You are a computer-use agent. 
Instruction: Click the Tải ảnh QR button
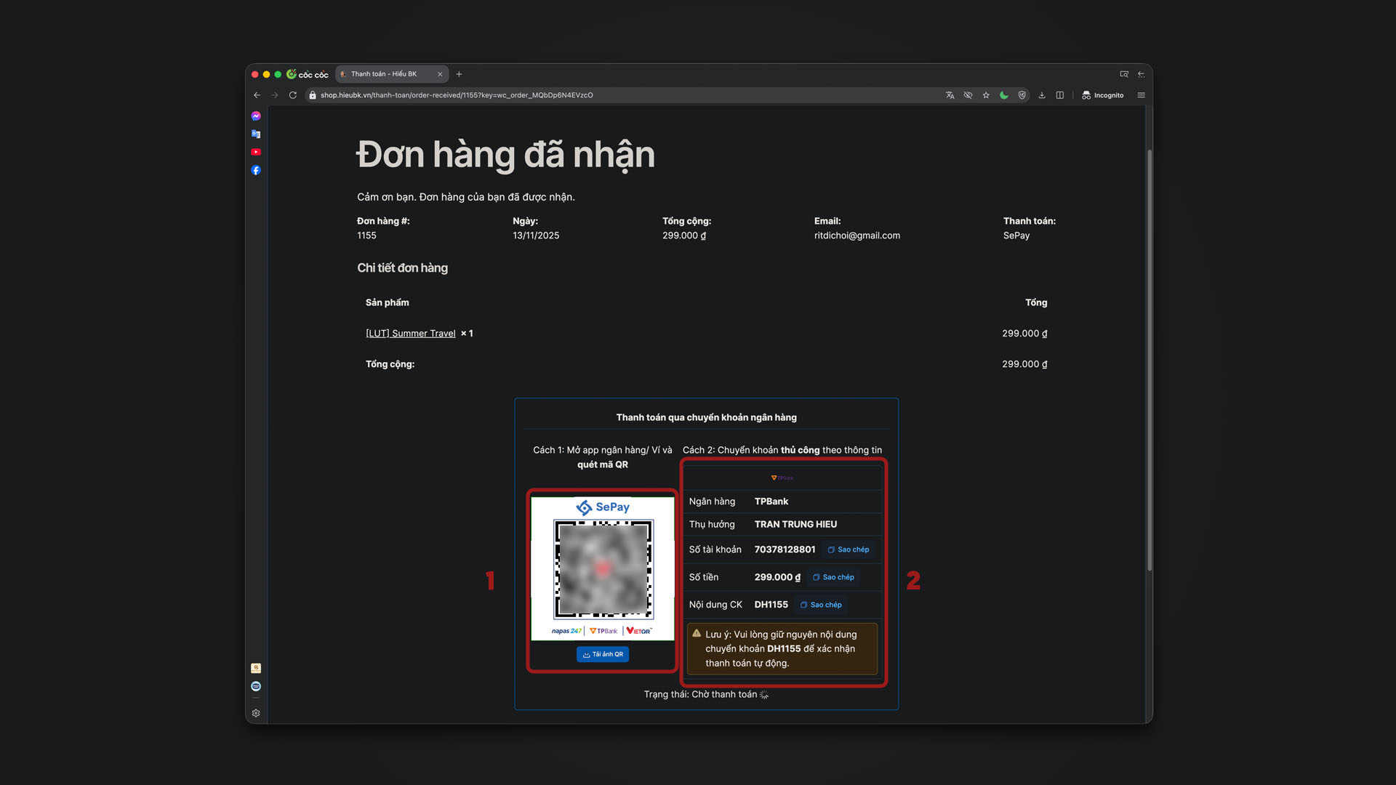click(x=603, y=654)
